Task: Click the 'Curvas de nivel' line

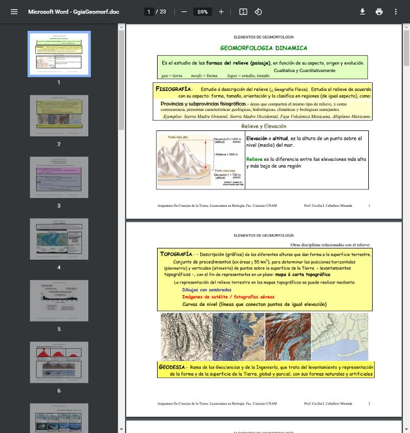Action: click(x=255, y=304)
